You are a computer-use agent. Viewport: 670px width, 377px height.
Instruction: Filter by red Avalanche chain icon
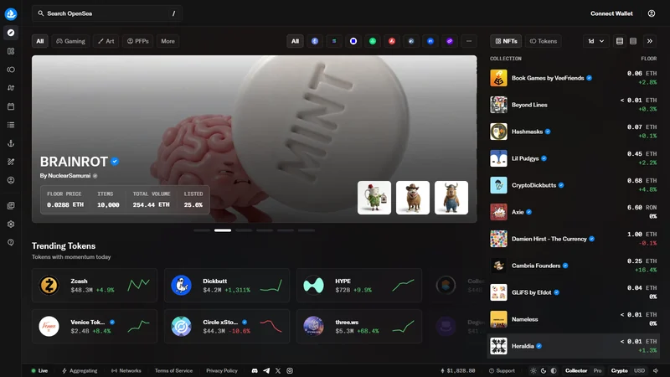coord(392,41)
